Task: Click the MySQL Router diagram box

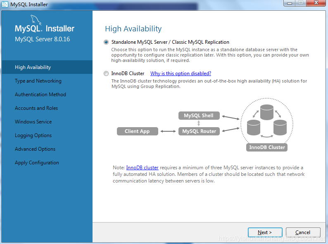Action: 199,131
